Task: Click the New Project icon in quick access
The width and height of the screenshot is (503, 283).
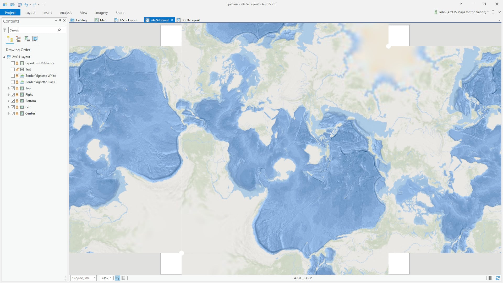Action: tap(5, 4)
